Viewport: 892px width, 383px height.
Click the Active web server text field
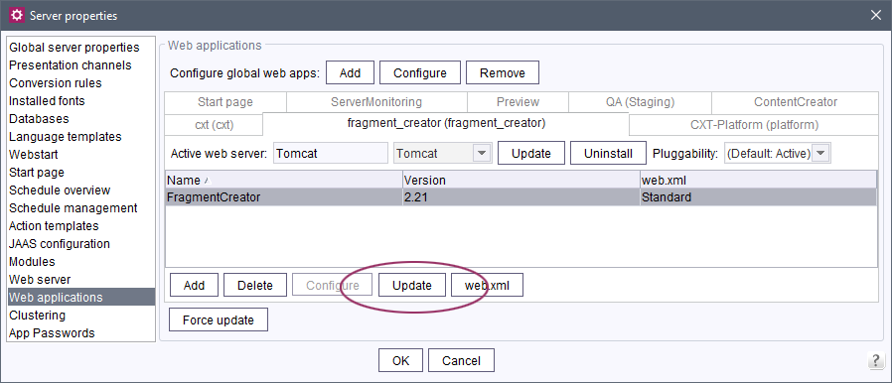point(331,154)
